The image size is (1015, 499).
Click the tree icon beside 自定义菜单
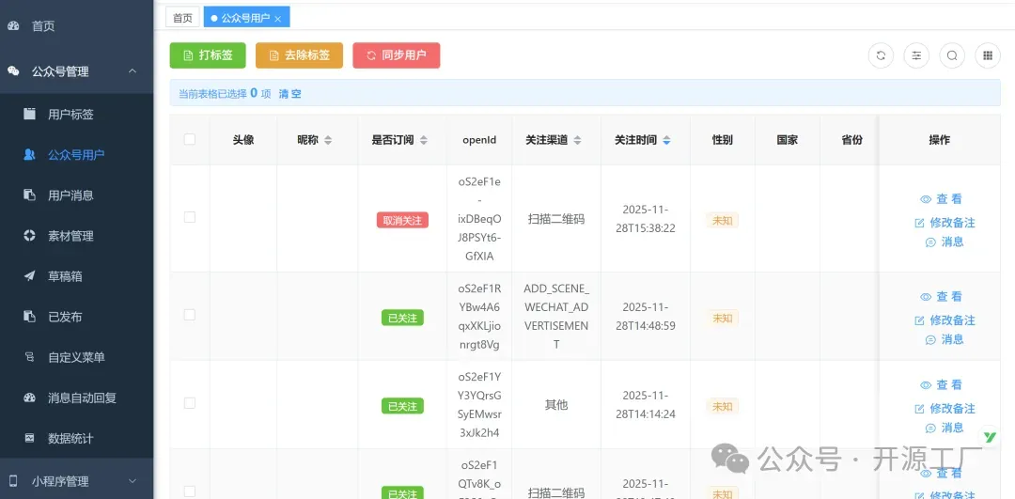[29, 356]
